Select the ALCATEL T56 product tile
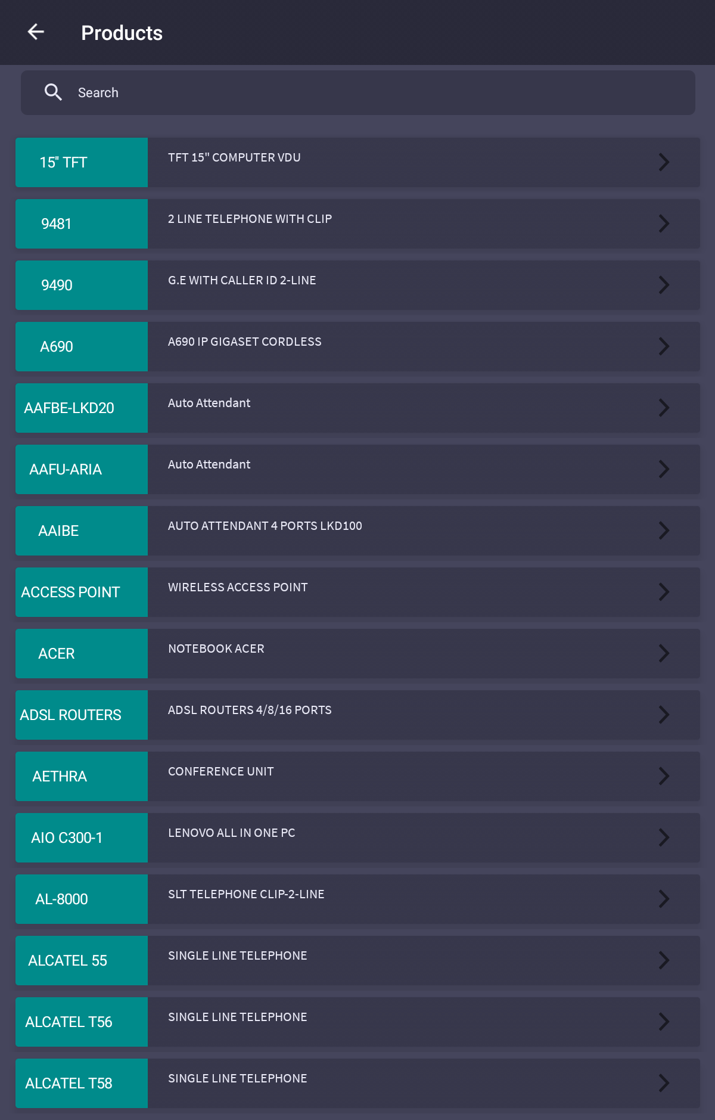715x1120 pixels. (x=82, y=1022)
